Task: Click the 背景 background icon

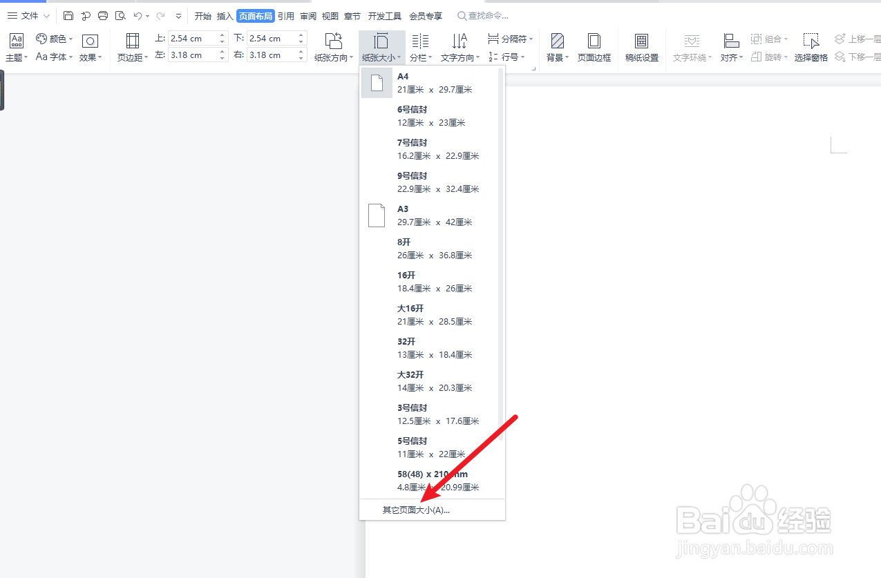Action: point(557,41)
